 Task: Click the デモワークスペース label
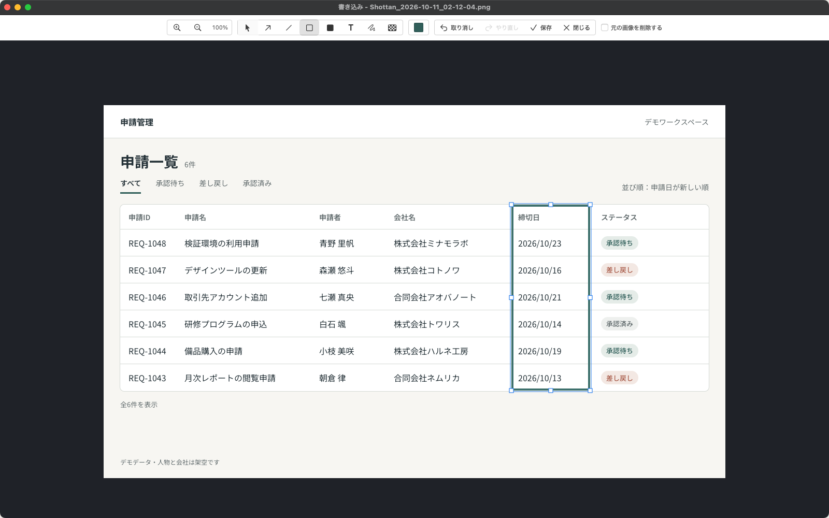[x=677, y=122]
